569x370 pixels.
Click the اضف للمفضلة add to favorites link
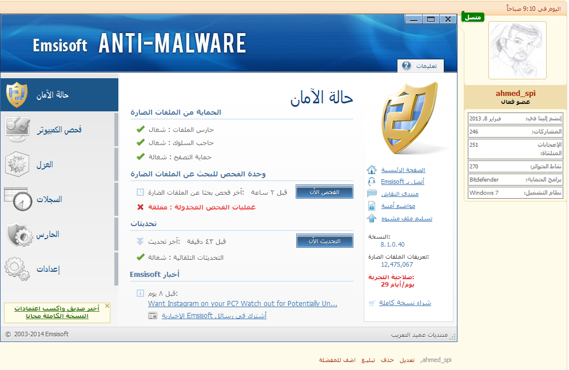tap(337, 360)
